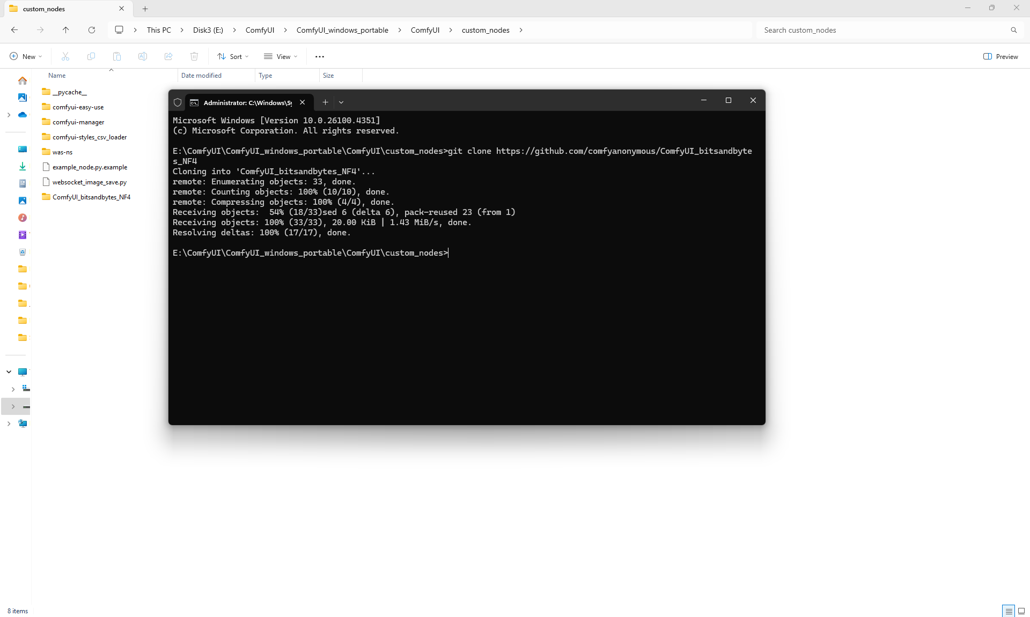The height and width of the screenshot is (617, 1030).
Task: Switch to large icons view layout
Action: tap(1021, 611)
